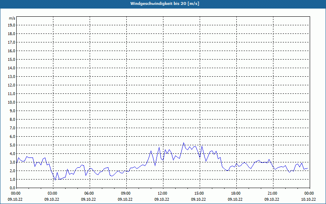Click the 13,0 y-axis value label
The height and width of the screenshot is (204, 326).
tap(12, 76)
